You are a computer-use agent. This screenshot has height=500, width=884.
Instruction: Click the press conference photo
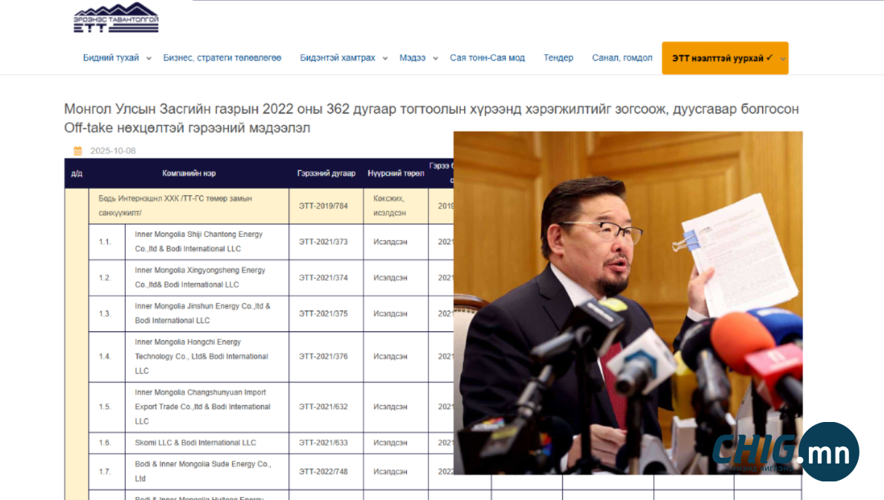(x=627, y=302)
